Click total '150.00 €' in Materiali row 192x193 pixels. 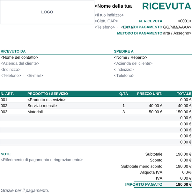(x=183, y=112)
